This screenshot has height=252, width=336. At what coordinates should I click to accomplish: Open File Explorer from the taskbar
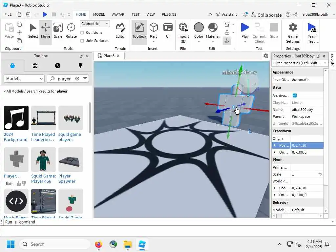(128, 244)
